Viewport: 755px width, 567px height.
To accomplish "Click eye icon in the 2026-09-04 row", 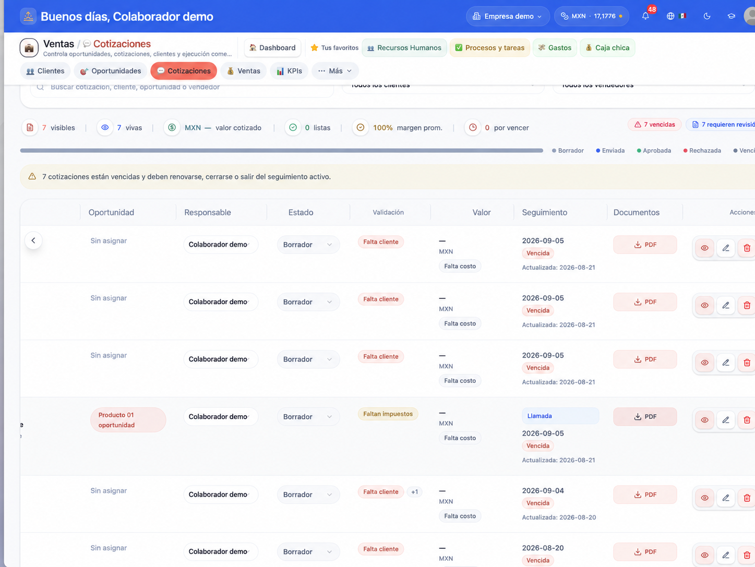I will click(x=704, y=498).
